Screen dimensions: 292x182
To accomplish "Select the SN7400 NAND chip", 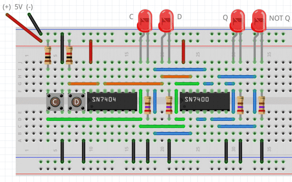I will point(204,101).
